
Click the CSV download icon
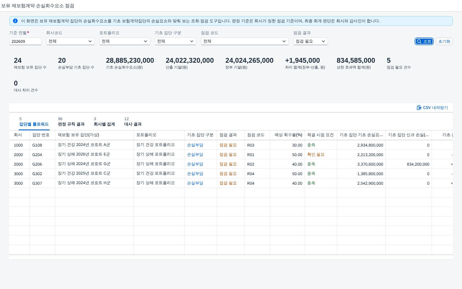click(419, 108)
